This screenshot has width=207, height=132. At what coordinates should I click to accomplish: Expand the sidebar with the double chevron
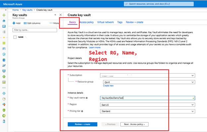coord(6,10)
